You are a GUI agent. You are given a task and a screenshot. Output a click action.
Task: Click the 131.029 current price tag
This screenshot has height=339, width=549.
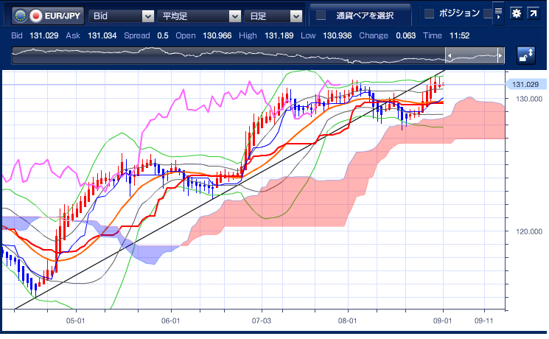525,85
